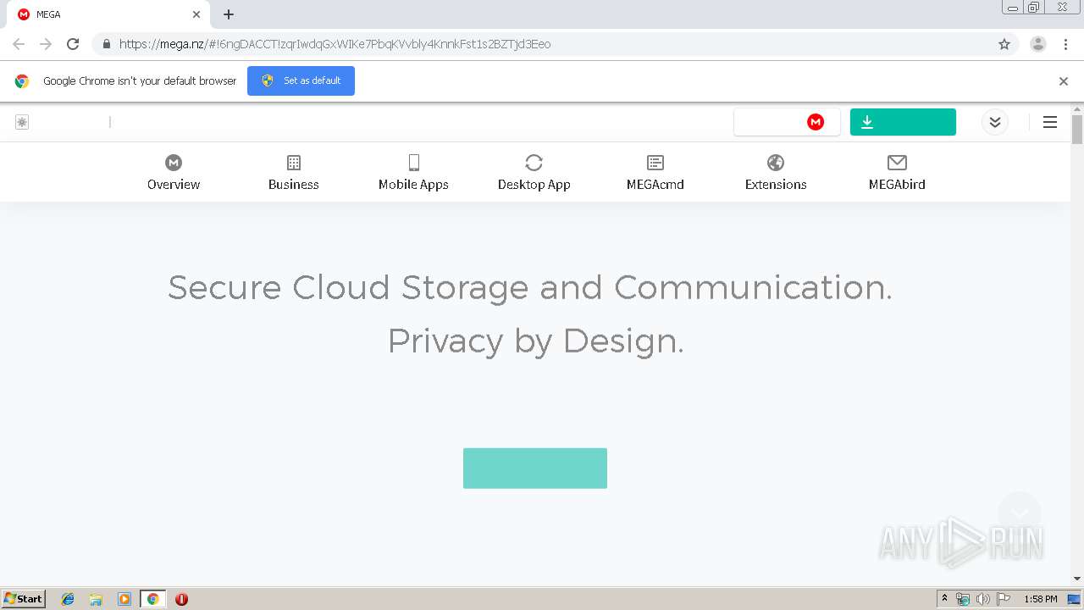Open the volume speaker tray icon
This screenshot has width=1084, height=610.
982,599
